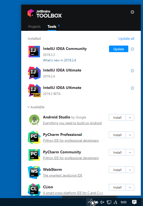This screenshot has width=143, height=206.
Task: Open 'The smartest JavaScript IDE' link
Action: click(63, 175)
